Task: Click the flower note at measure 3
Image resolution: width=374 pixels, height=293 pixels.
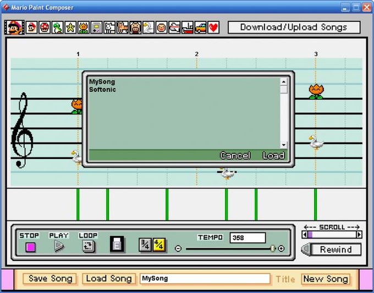Action: pyautogui.click(x=316, y=92)
